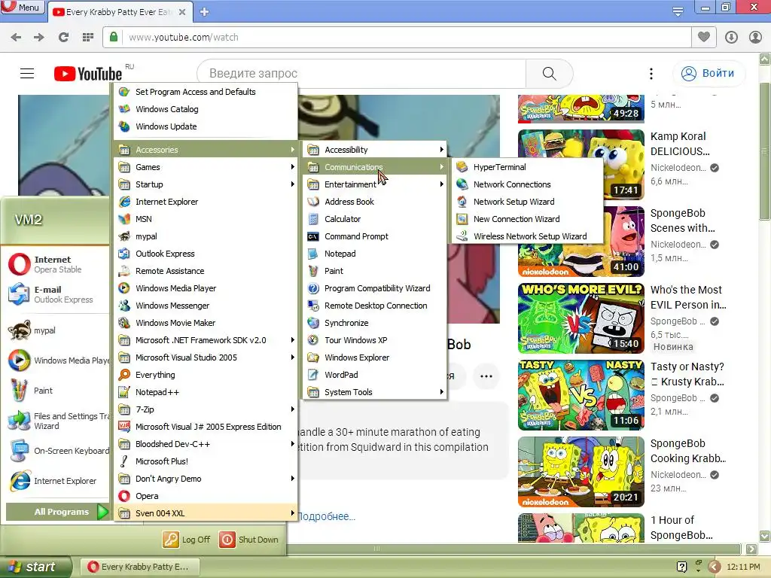
Task: Click the YouTube search input field
Action: click(x=362, y=73)
